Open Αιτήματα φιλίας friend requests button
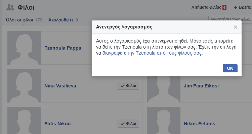 209,7
